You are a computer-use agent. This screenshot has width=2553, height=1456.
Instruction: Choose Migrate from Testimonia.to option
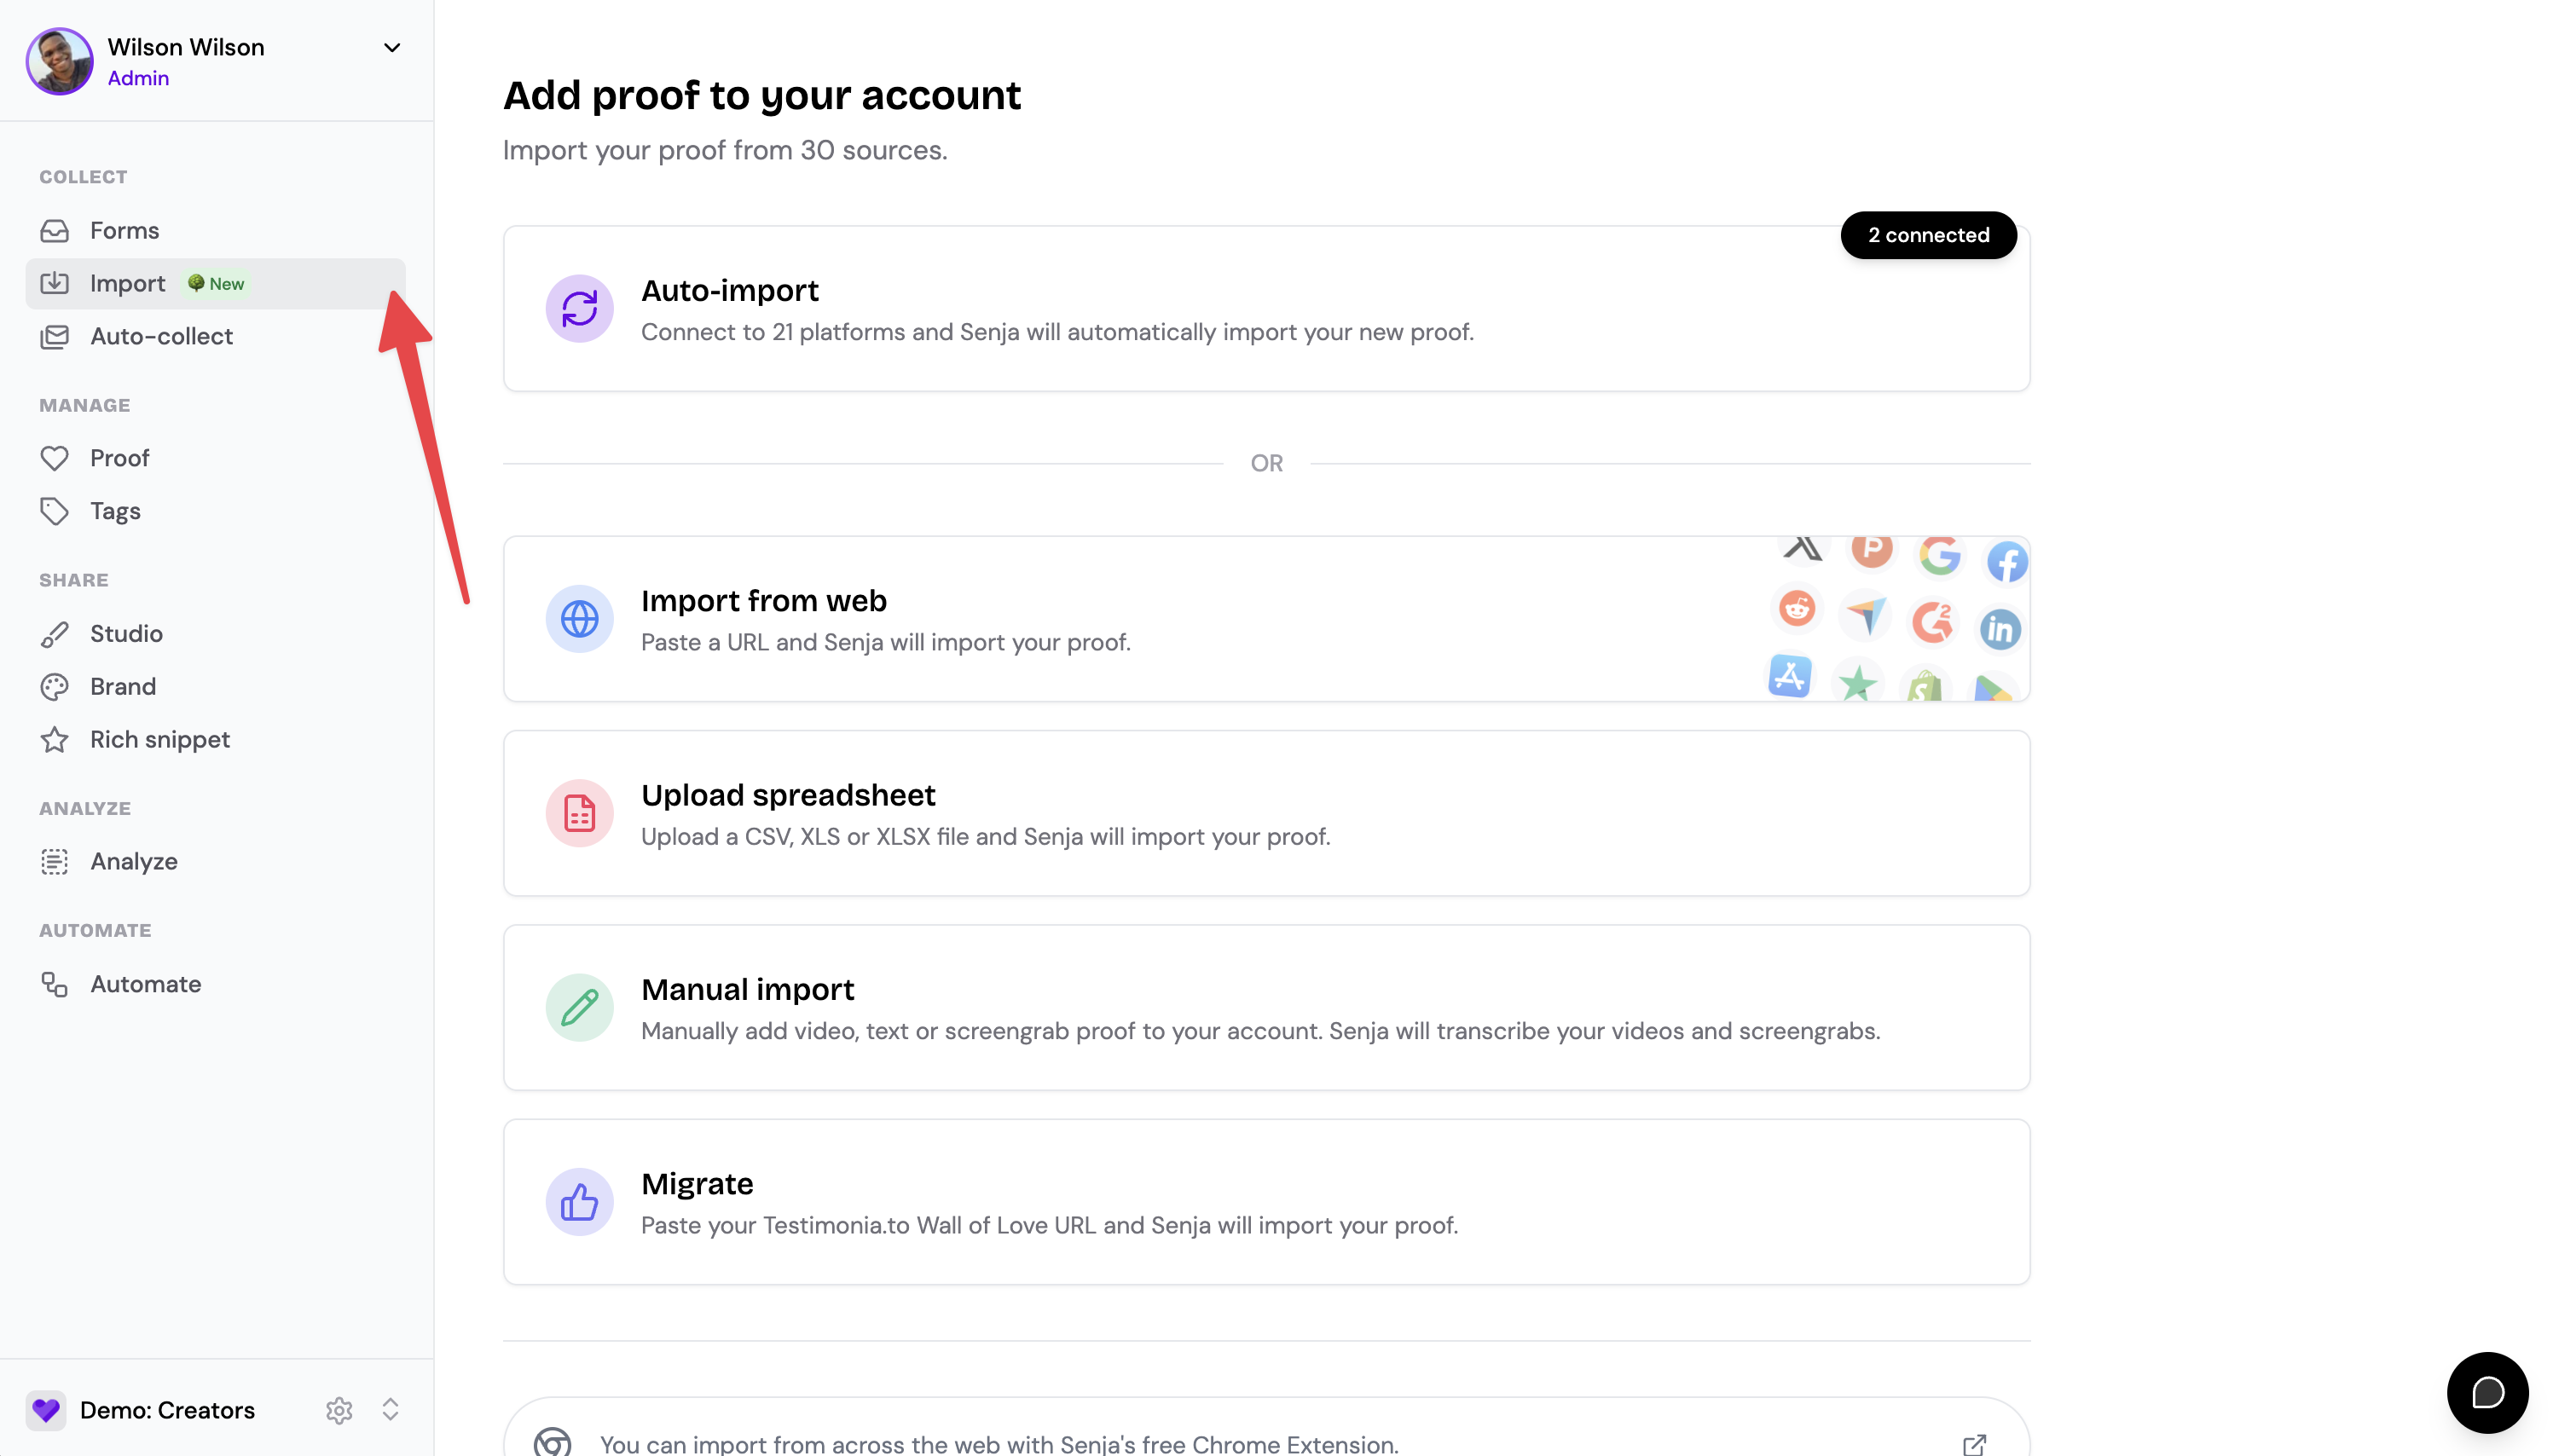[x=1266, y=1202]
